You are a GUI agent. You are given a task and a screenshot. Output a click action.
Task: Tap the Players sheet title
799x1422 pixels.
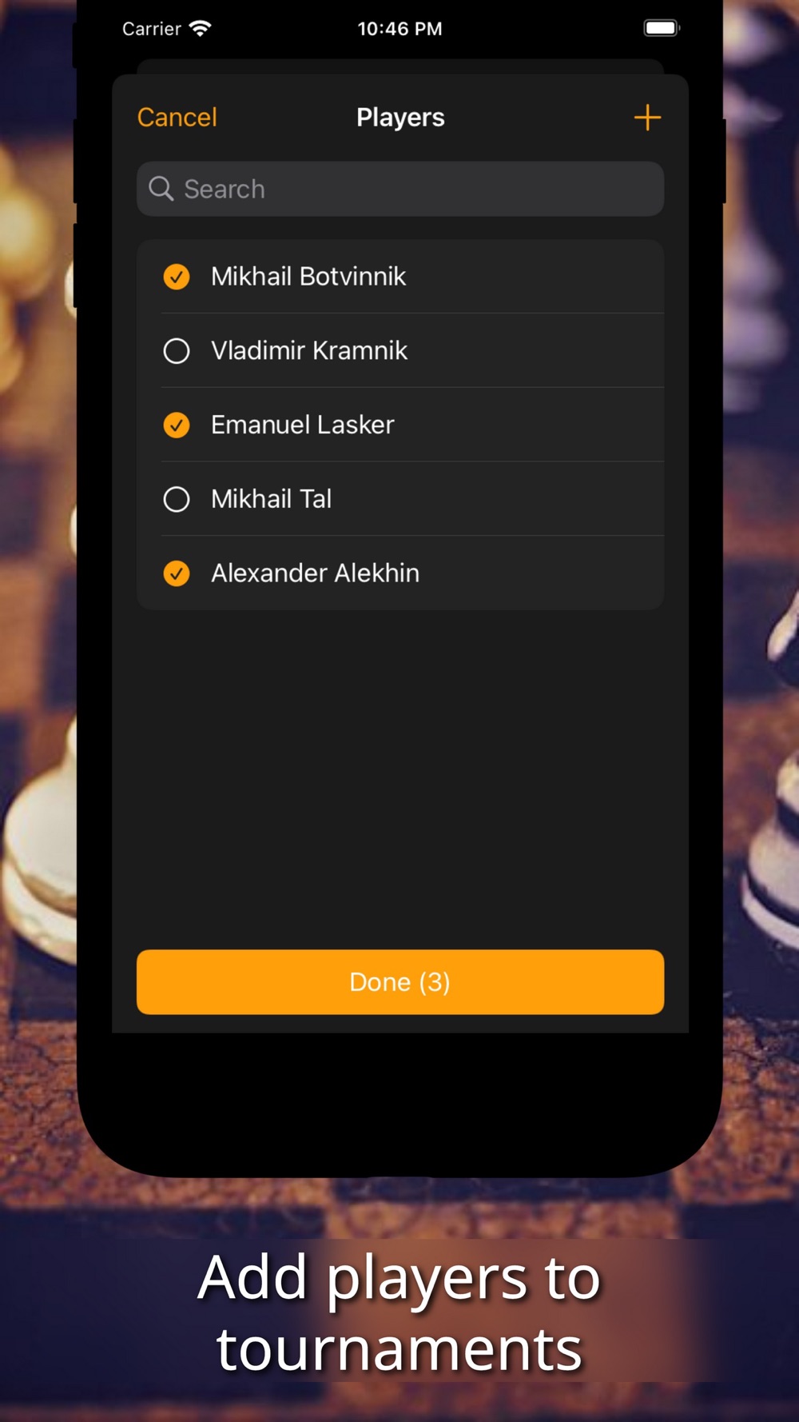[x=400, y=118]
